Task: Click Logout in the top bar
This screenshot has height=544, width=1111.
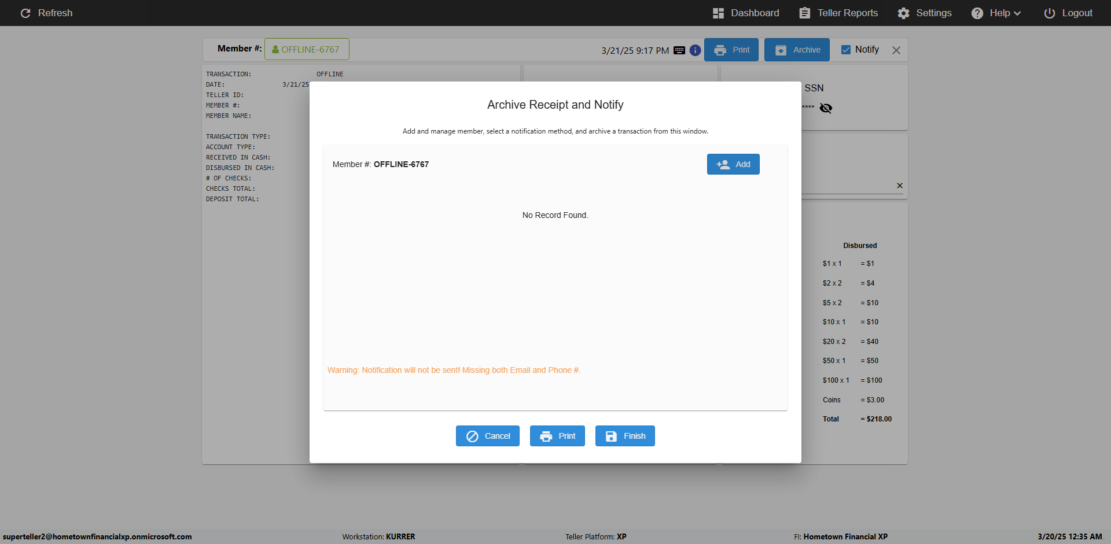Action: tap(1068, 13)
